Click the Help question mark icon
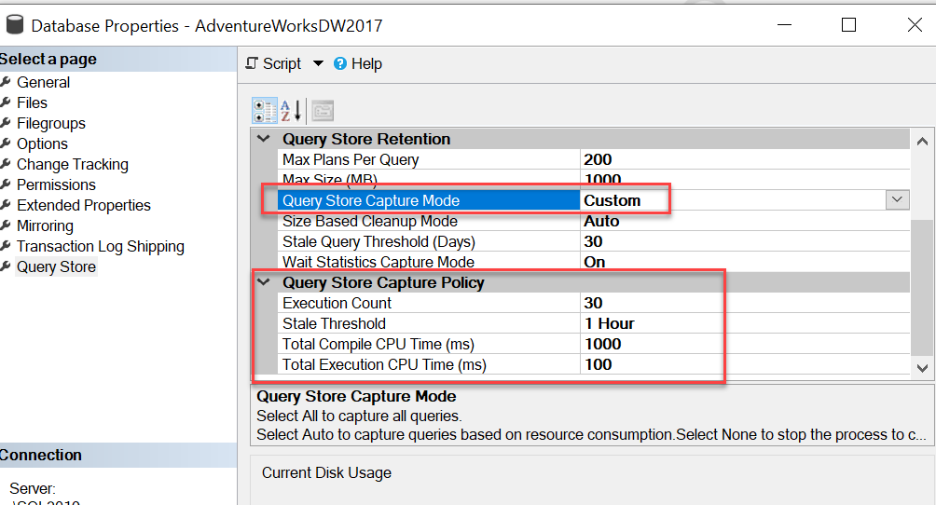Screen dimensions: 936x505 339,63
